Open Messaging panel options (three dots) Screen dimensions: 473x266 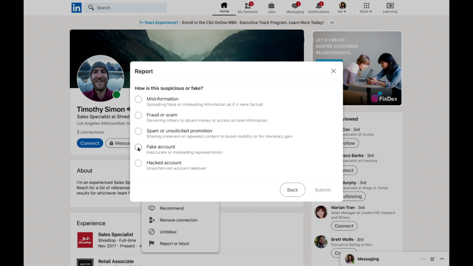tap(423, 259)
